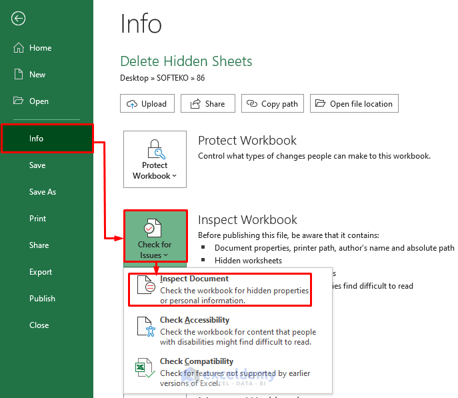This screenshot has height=398, width=458.
Task: Click the Hidden worksheets bullet text
Action: click(x=248, y=261)
